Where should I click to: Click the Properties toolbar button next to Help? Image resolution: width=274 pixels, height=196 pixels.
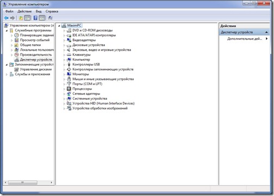point(42,18)
